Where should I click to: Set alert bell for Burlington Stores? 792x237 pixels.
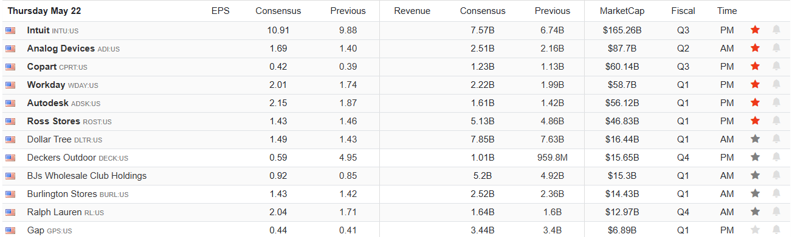776,193
